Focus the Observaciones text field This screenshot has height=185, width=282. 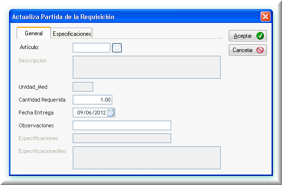122,125
